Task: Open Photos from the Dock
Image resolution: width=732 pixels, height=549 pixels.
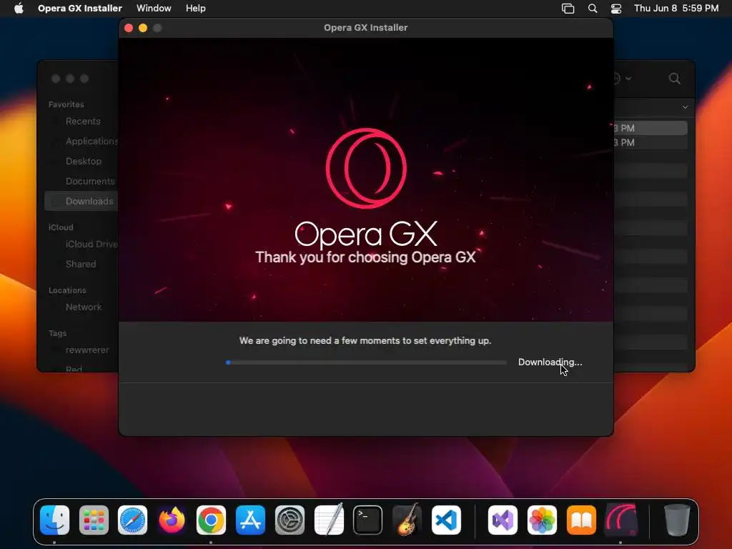Action: (x=542, y=520)
